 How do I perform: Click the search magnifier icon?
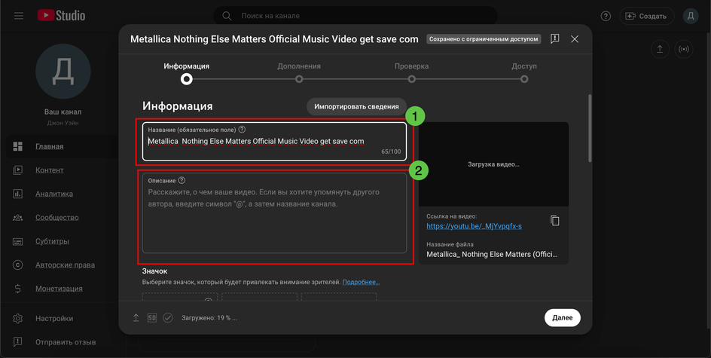pos(227,16)
